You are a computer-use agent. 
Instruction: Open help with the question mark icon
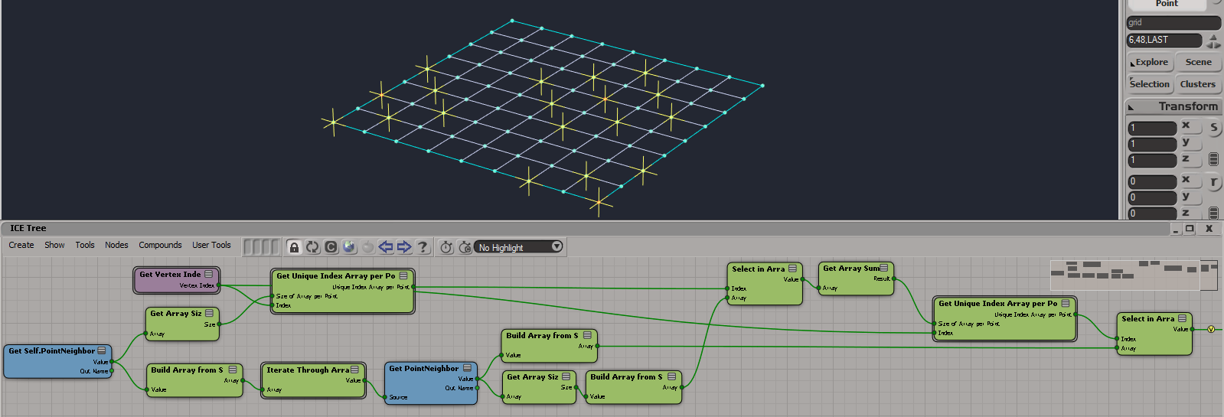(x=423, y=247)
